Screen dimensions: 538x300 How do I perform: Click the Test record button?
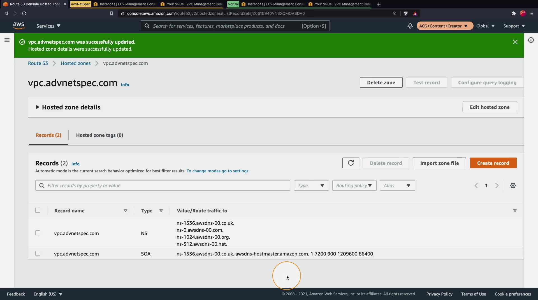[426, 83]
